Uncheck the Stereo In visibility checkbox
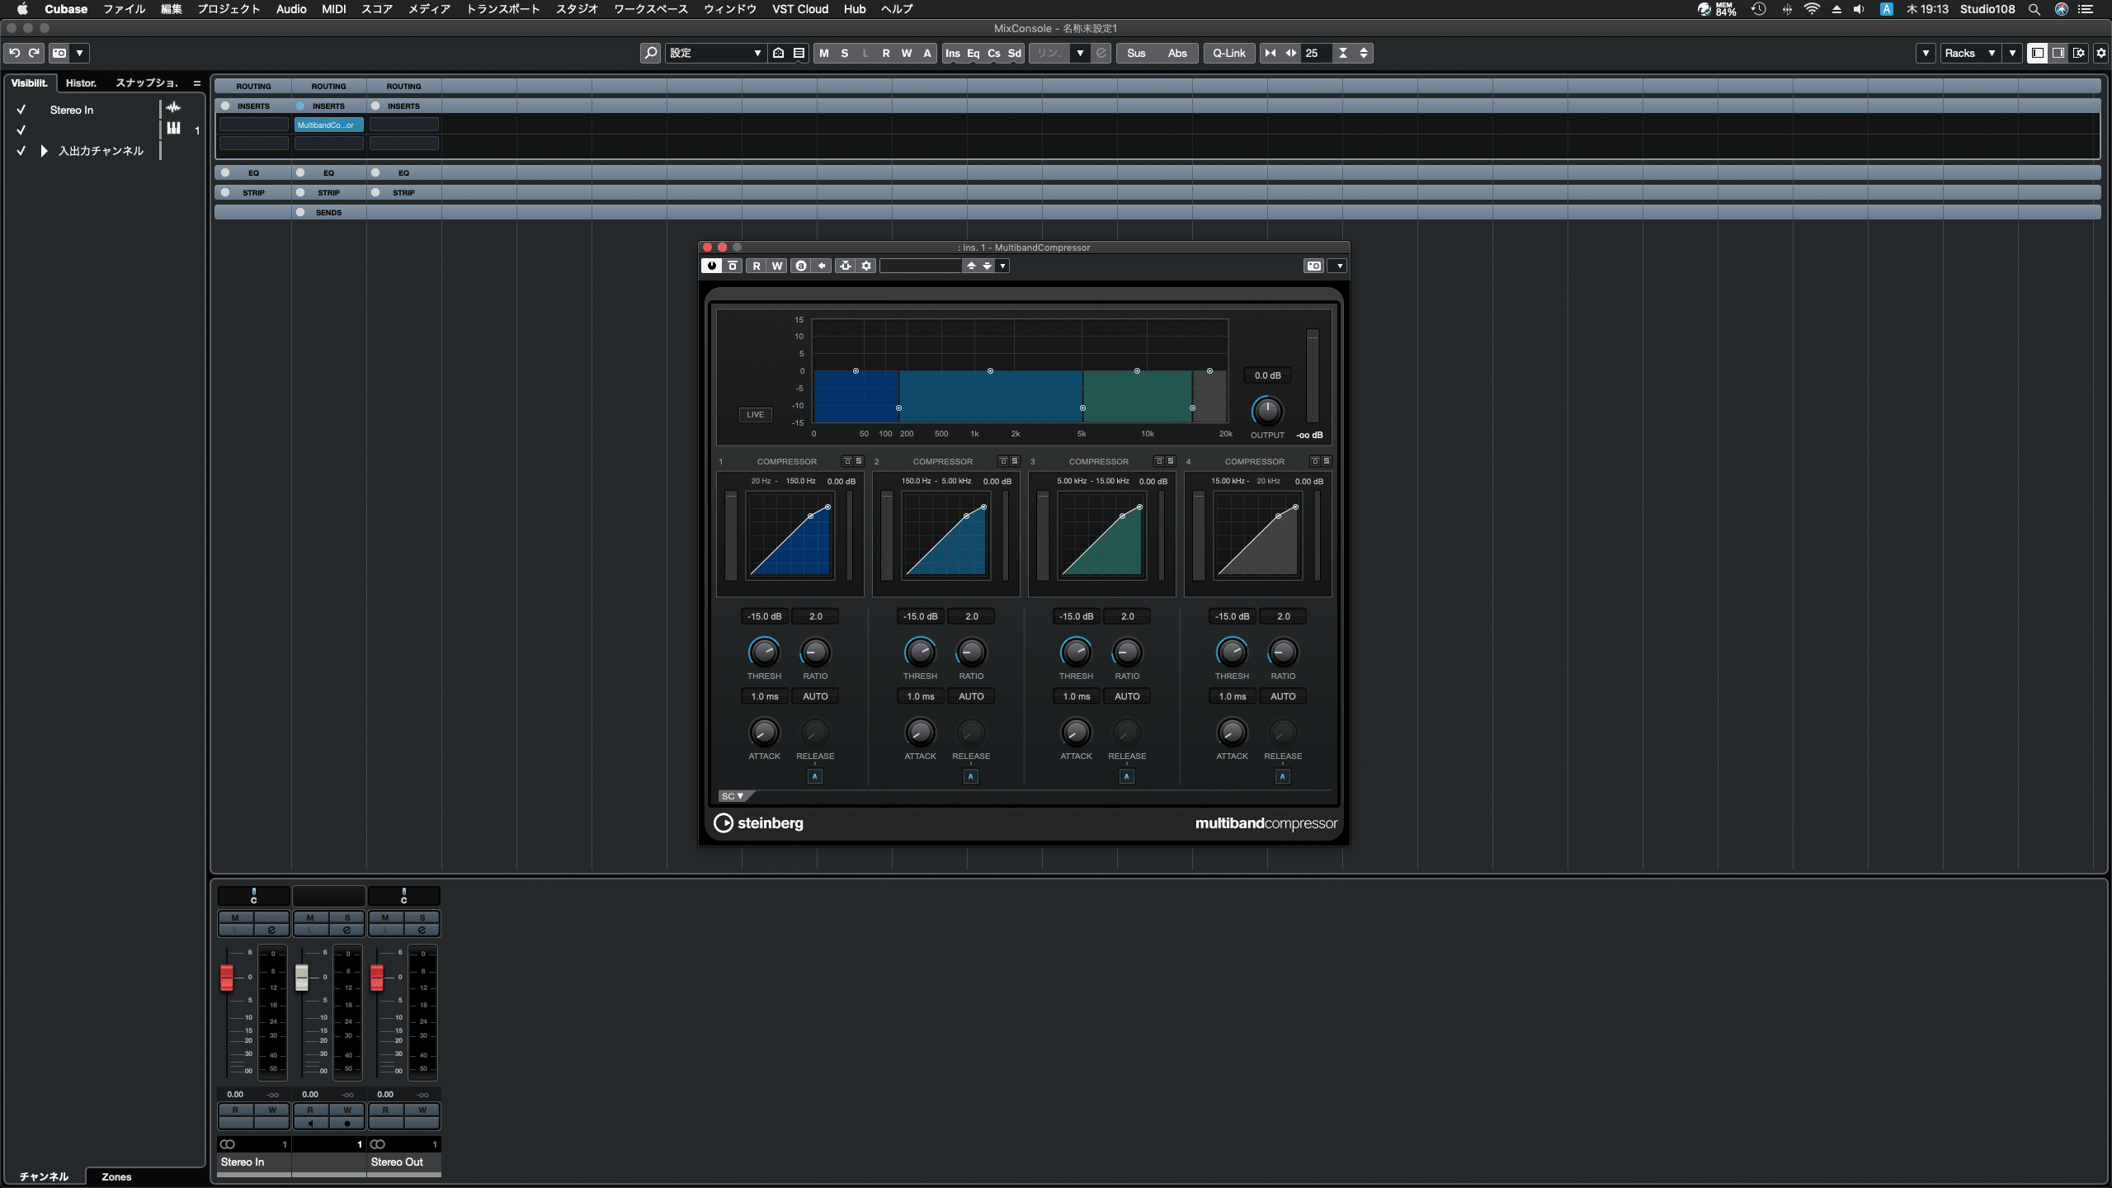 pyautogui.click(x=21, y=109)
